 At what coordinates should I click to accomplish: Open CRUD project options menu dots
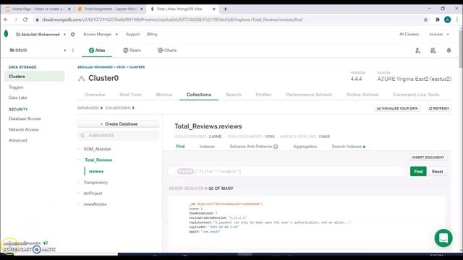pos(73,50)
